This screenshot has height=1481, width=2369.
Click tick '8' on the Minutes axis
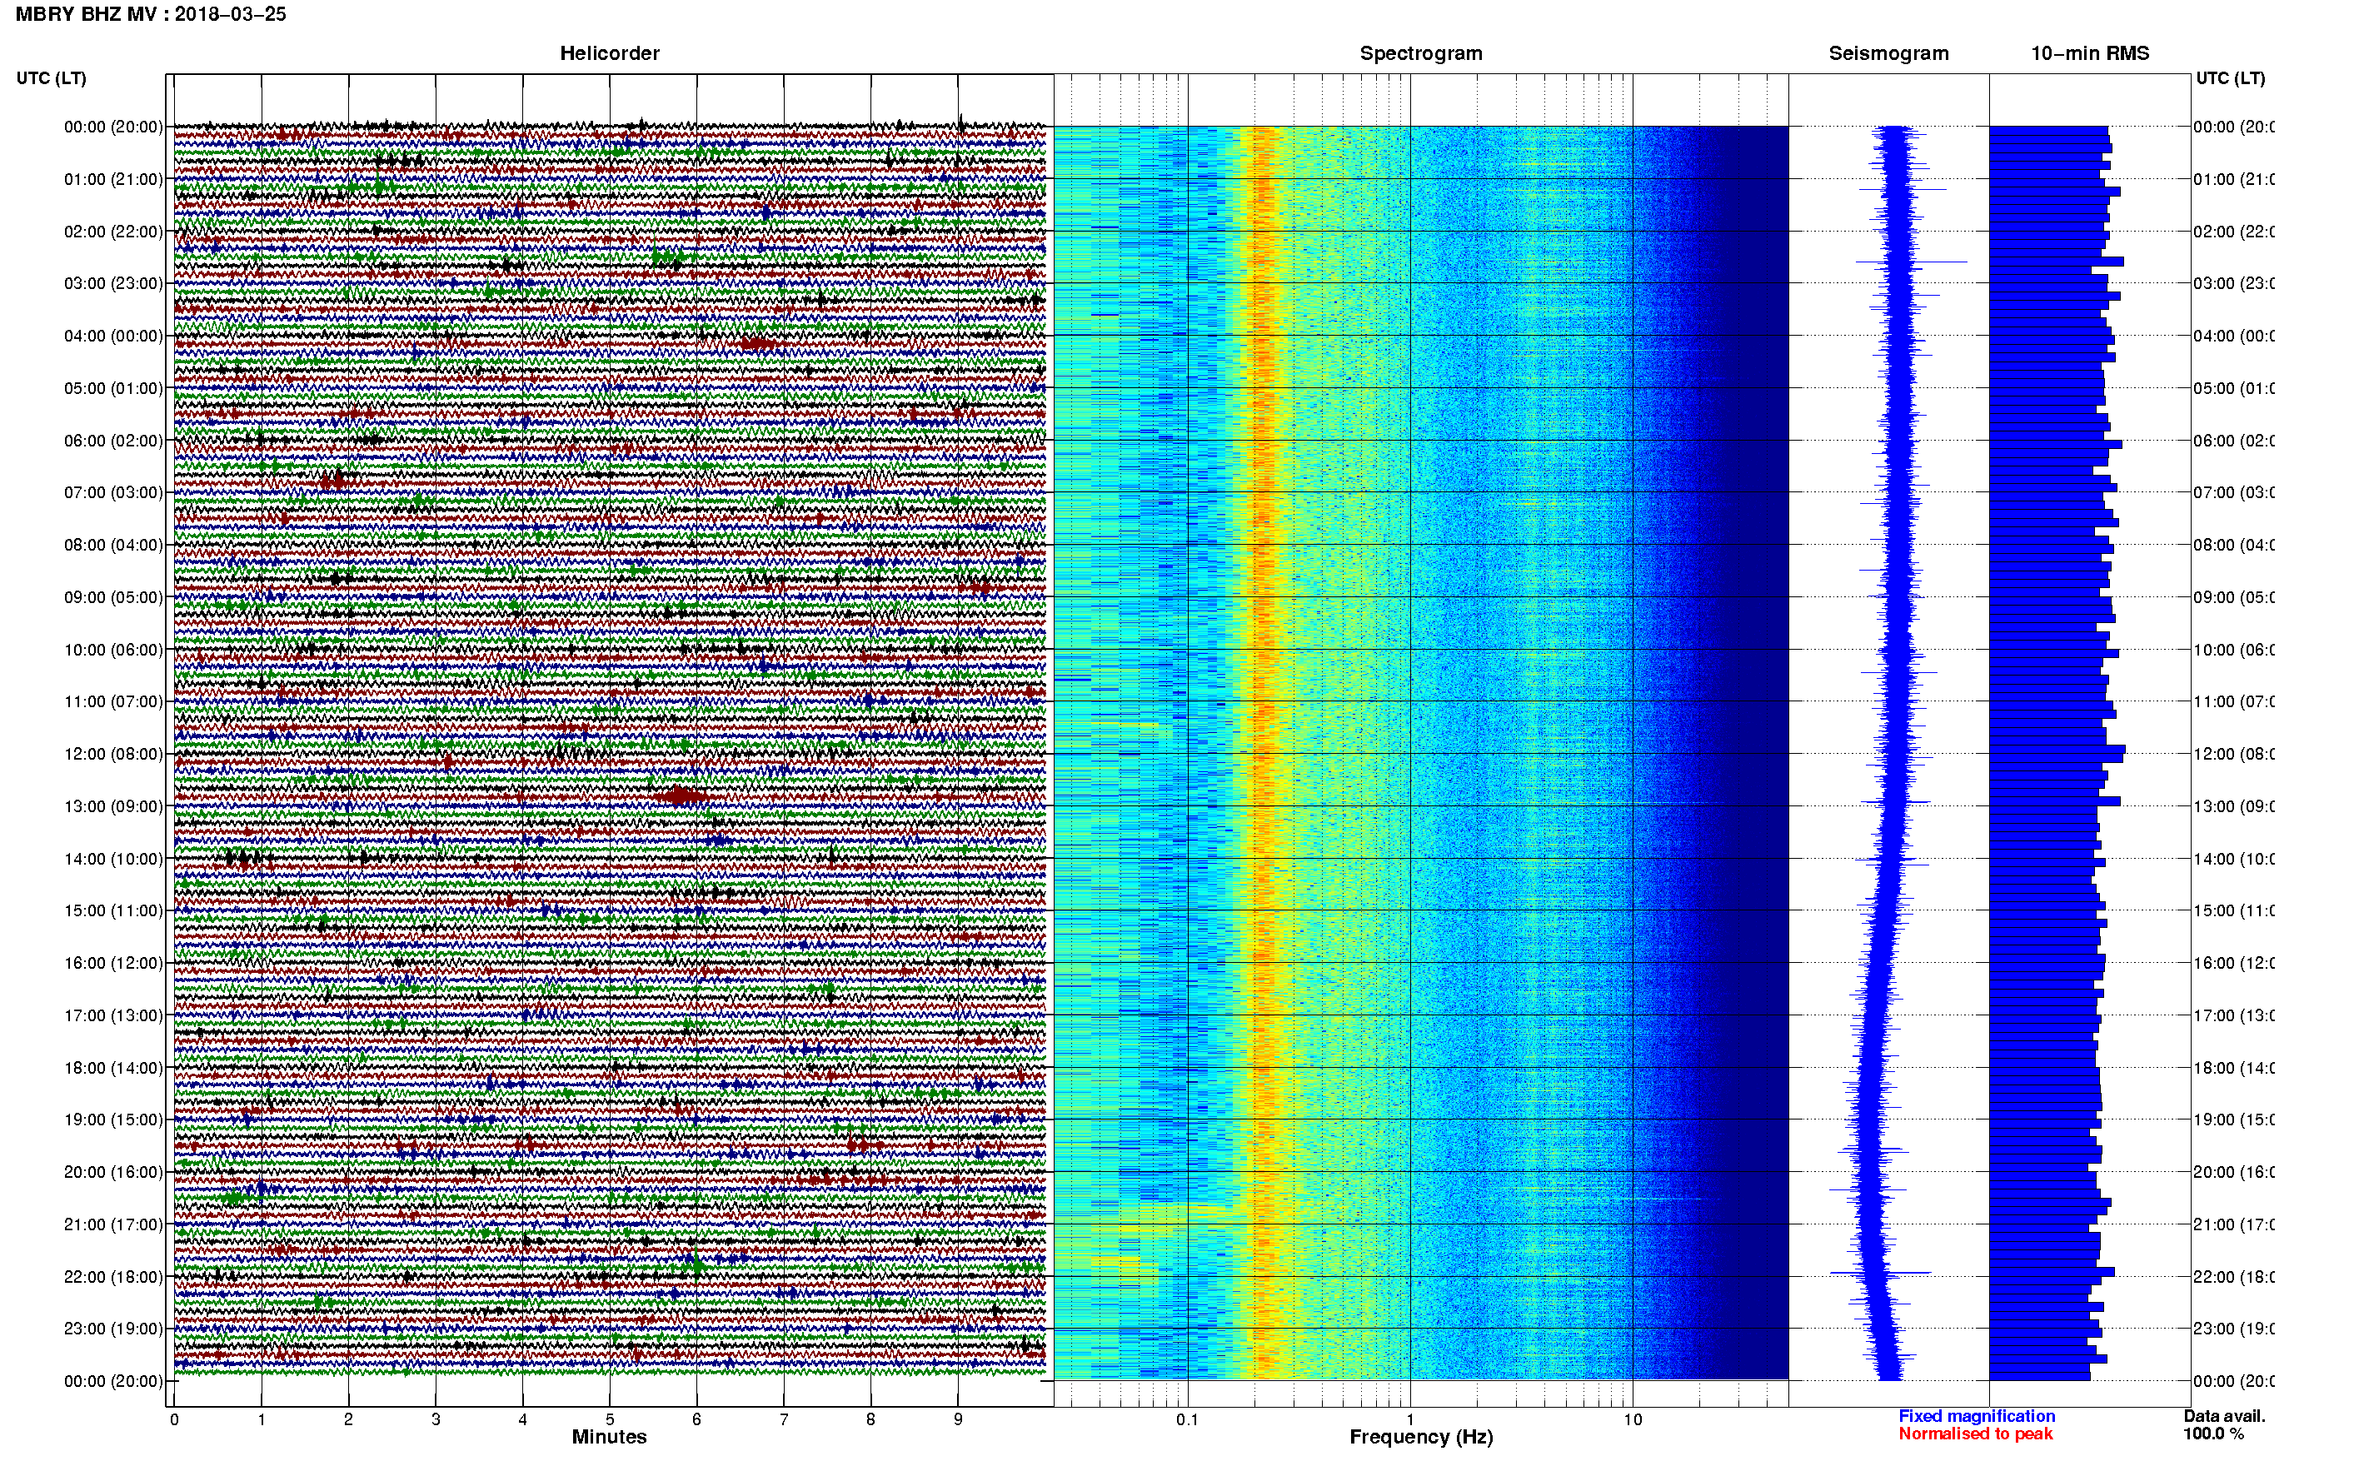(870, 1419)
